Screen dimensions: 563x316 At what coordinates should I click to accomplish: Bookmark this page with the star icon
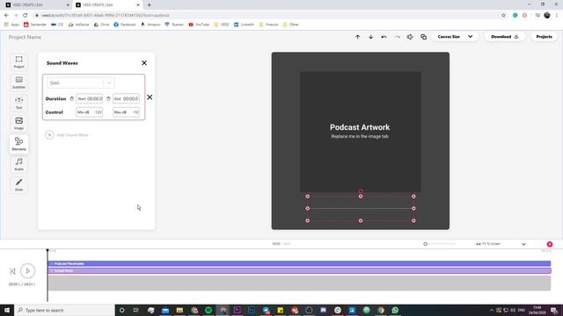click(503, 16)
